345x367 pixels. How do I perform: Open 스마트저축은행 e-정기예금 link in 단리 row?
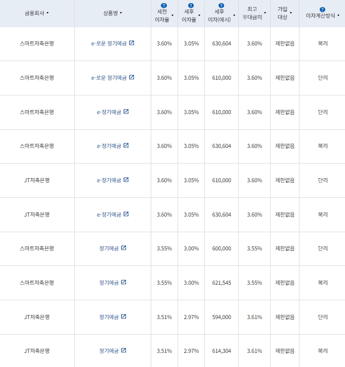point(109,112)
